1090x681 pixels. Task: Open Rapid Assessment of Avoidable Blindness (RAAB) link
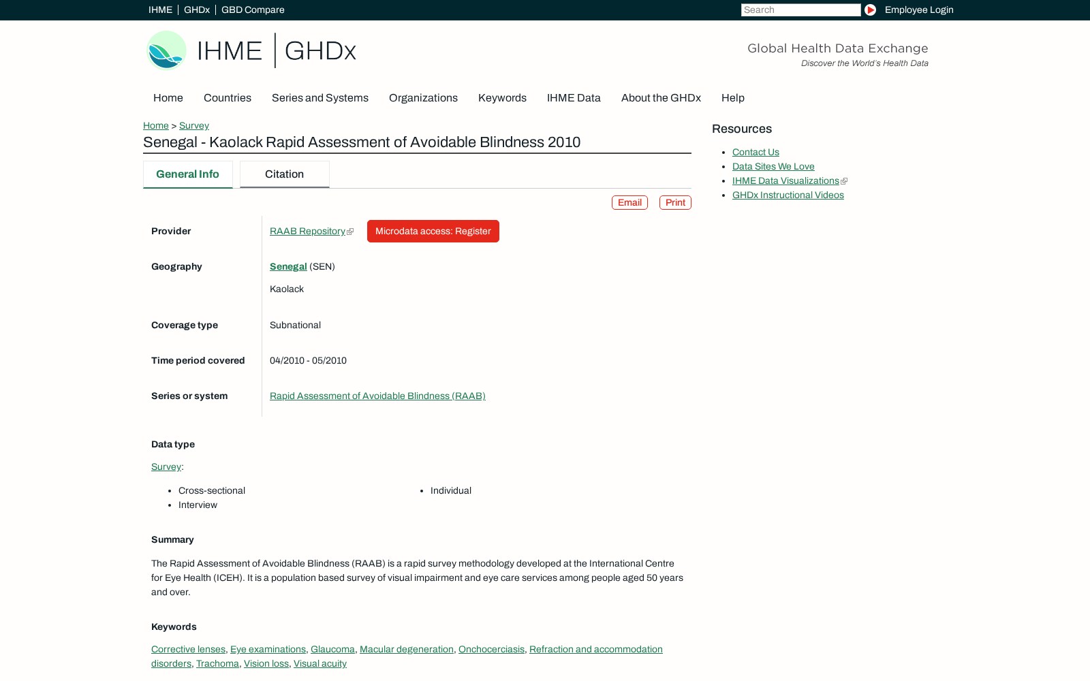pyautogui.click(x=377, y=396)
